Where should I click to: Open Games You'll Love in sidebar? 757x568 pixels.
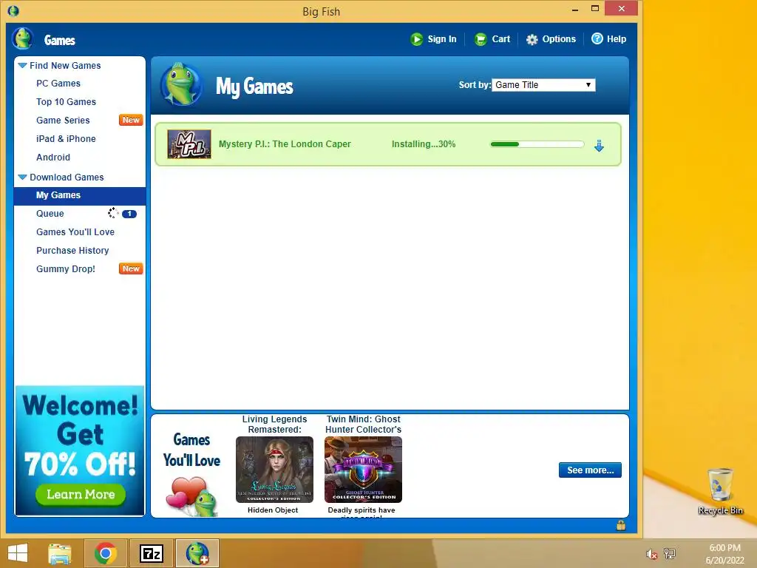[75, 231]
